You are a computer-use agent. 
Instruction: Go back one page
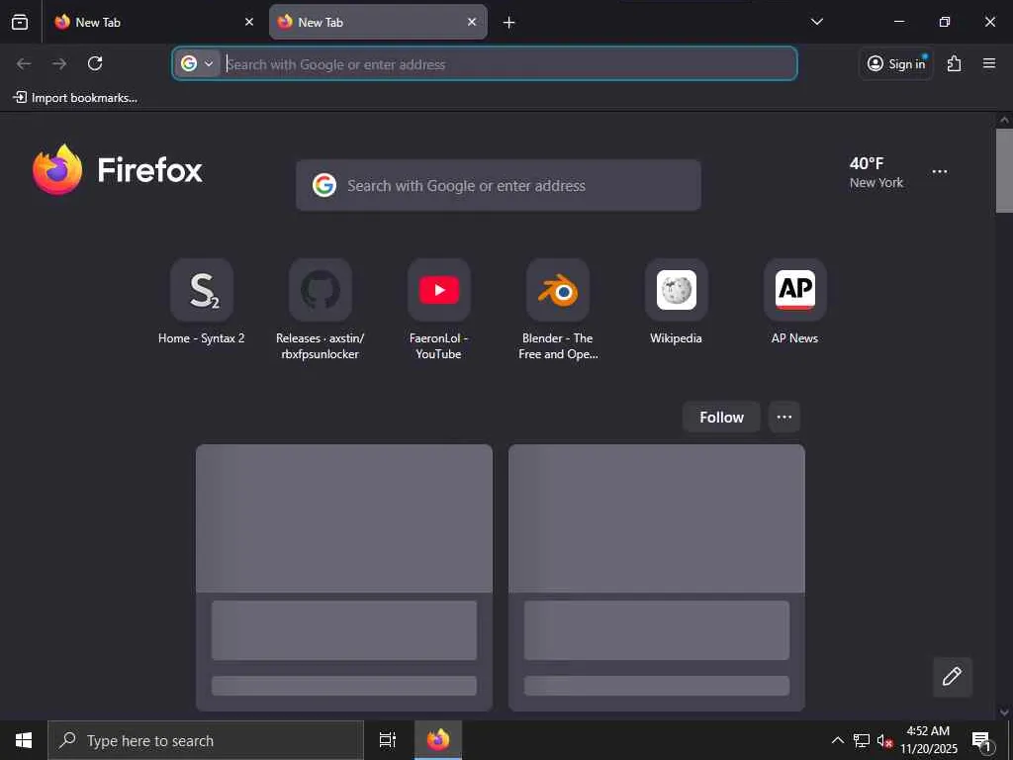click(x=24, y=63)
